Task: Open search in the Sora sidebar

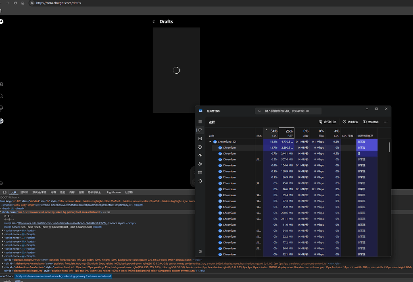Action: [1, 96]
